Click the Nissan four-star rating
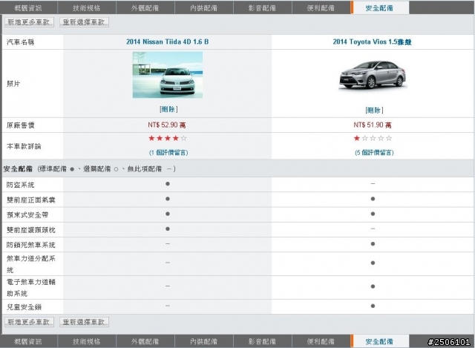475x348 pixels. pos(168,139)
